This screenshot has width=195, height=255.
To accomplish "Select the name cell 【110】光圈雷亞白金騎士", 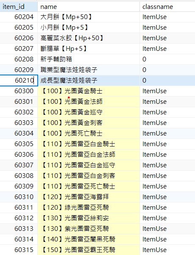I will pos(89,144).
